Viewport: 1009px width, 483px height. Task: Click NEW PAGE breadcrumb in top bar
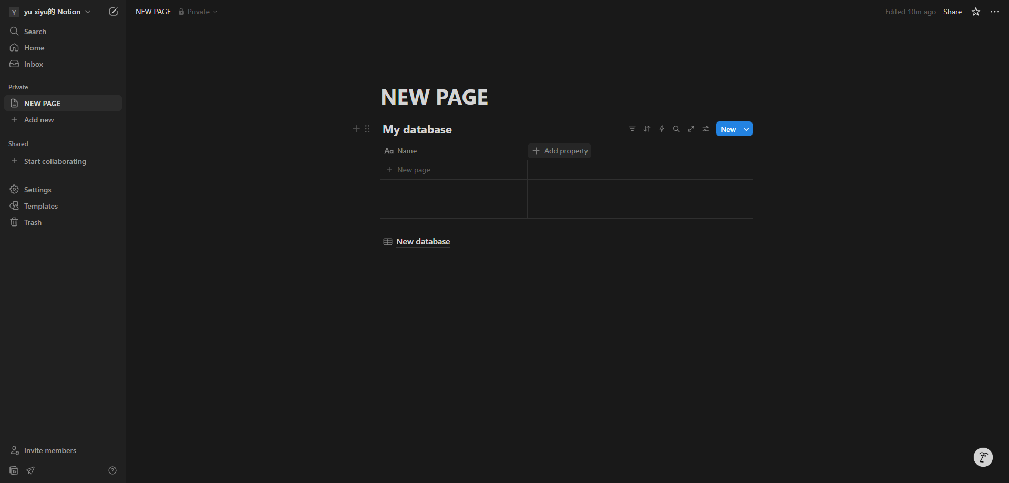pyautogui.click(x=153, y=12)
